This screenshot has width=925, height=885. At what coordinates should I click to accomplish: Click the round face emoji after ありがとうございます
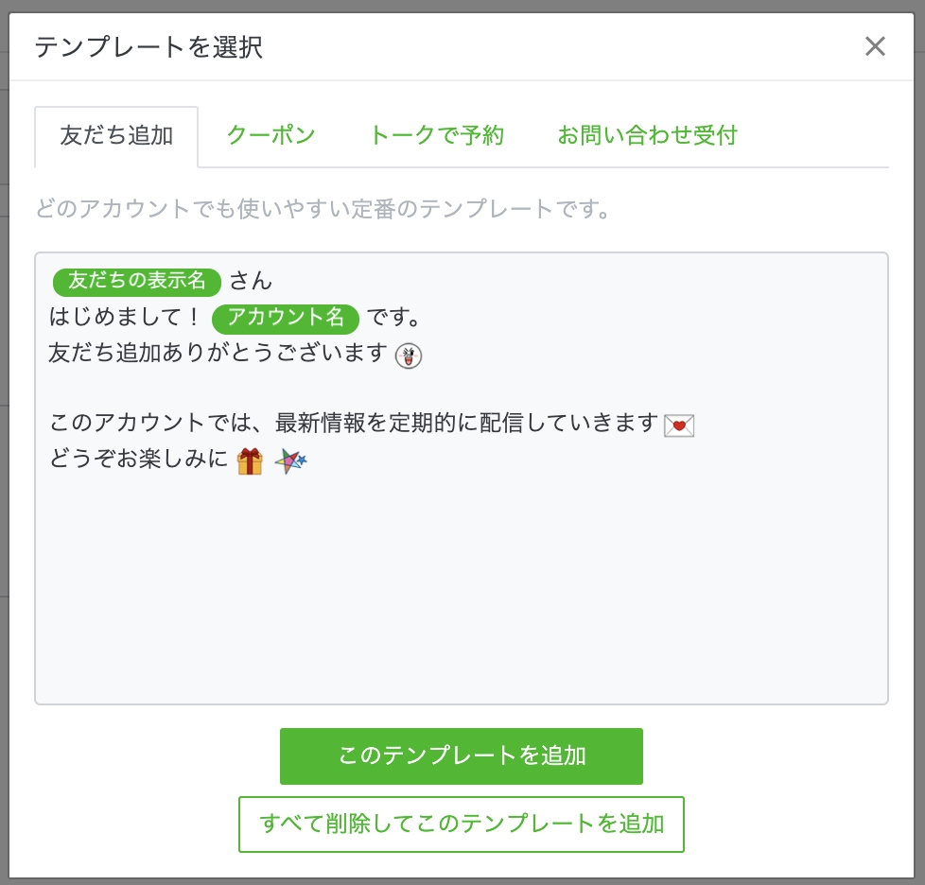tap(409, 356)
